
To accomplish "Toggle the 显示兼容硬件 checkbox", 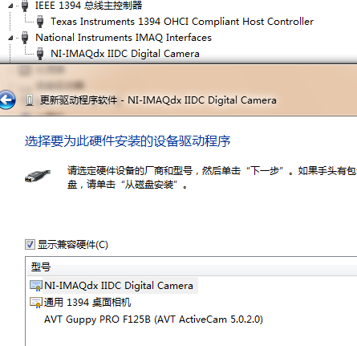I will (x=30, y=245).
